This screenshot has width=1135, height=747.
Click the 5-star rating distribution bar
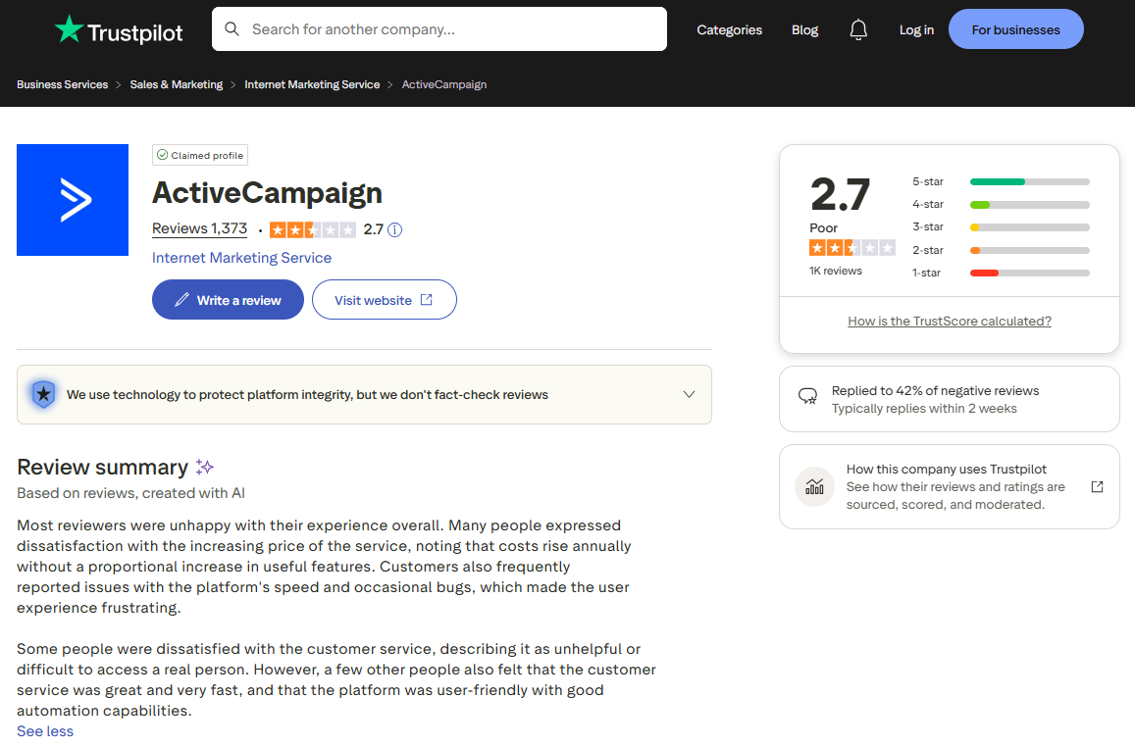pos(1029,181)
